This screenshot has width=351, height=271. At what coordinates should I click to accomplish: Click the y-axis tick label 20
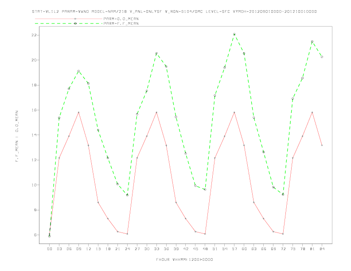[34, 60]
